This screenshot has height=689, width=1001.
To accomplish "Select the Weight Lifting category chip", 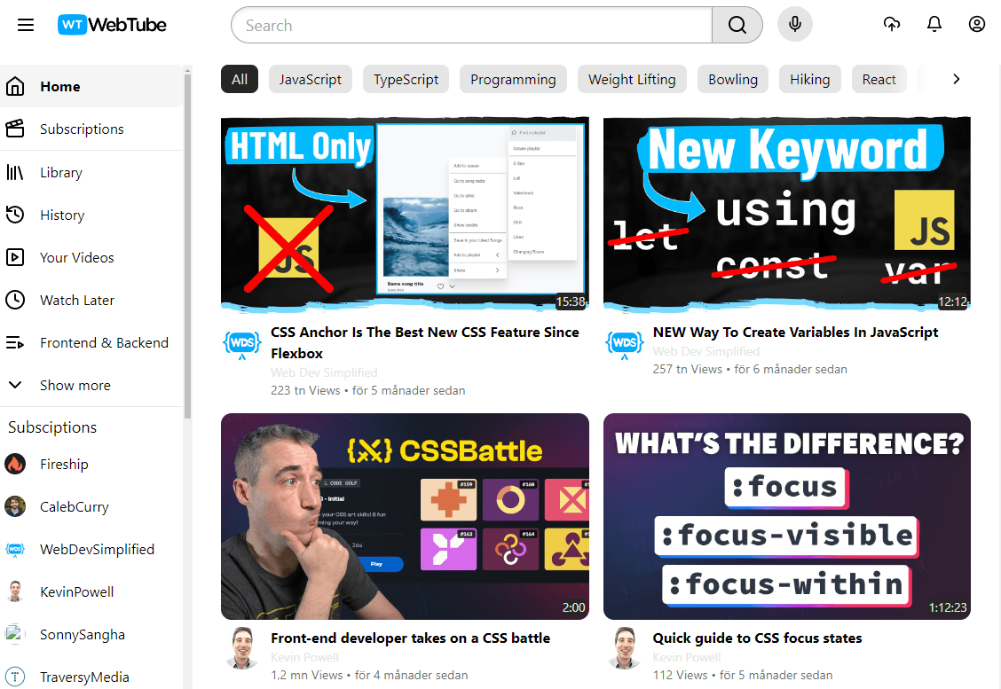I will 632,79.
